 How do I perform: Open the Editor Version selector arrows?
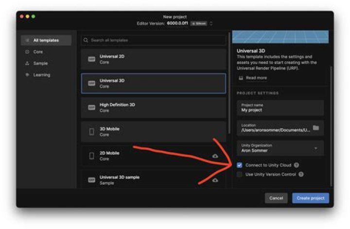(211, 23)
